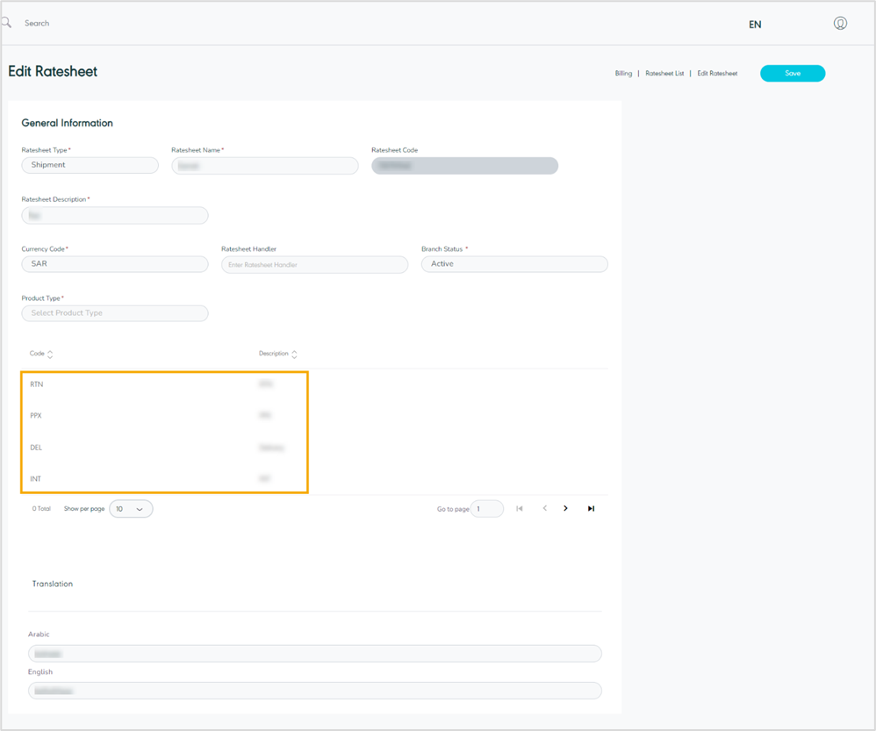The width and height of the screenshot is (876, 731).
Task: Open Ratesheet List breadcrumb link
Action: point(664,74)
